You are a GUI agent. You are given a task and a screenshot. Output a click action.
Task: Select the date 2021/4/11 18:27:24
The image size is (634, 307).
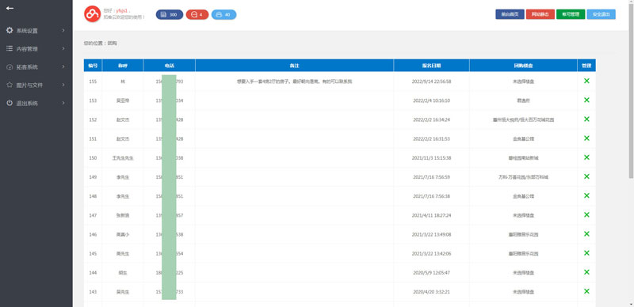coord(431,215)
